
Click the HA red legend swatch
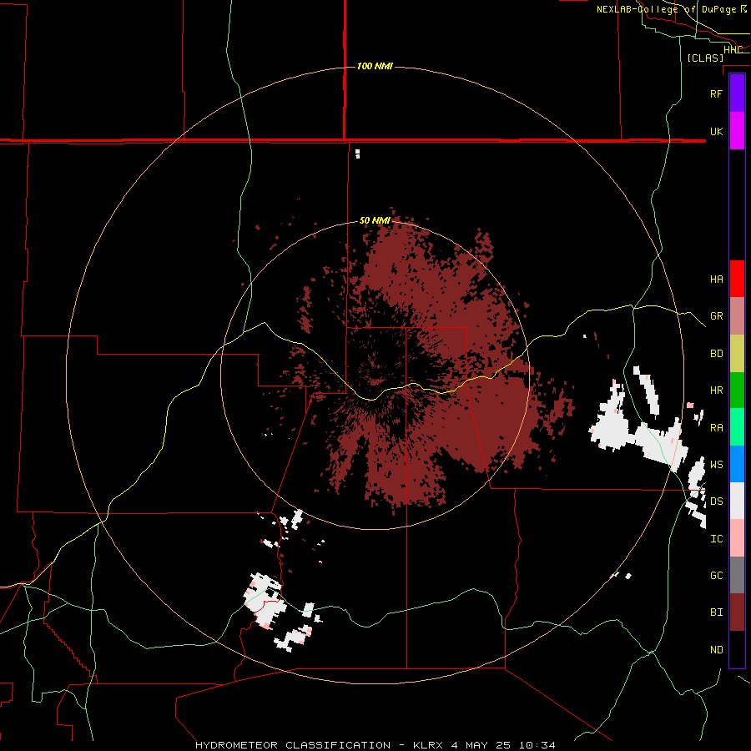[737, 279]
